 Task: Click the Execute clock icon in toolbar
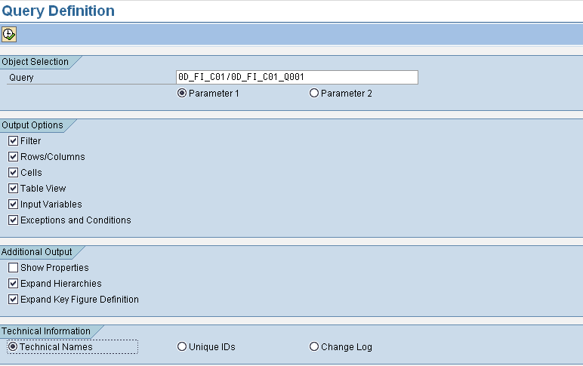(9, 34)
